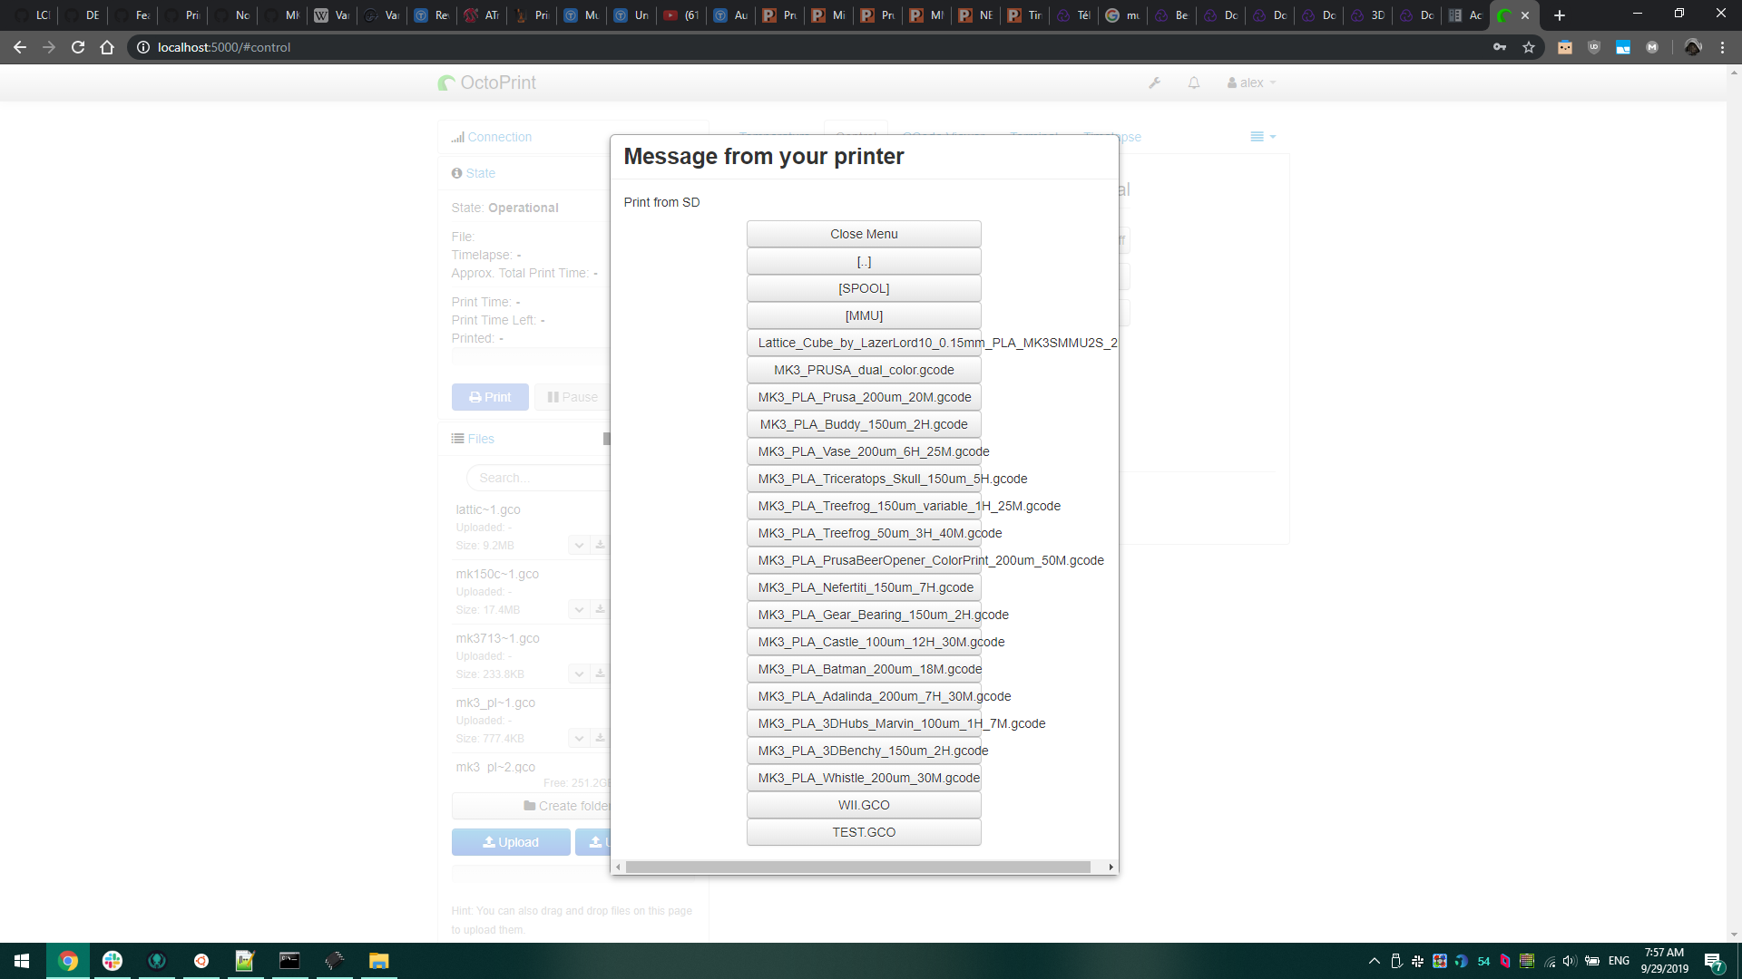
Task: Open the volume control in the system tray
Action: [x=1569, y=961]
